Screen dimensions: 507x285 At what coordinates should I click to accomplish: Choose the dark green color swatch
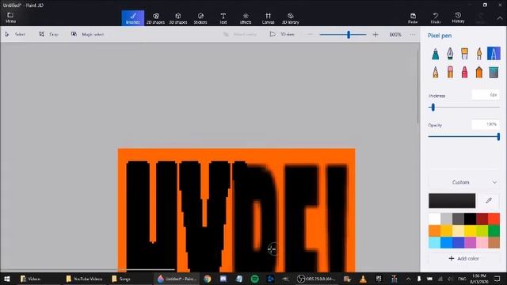pyautogui.click(x=494, y=230)
